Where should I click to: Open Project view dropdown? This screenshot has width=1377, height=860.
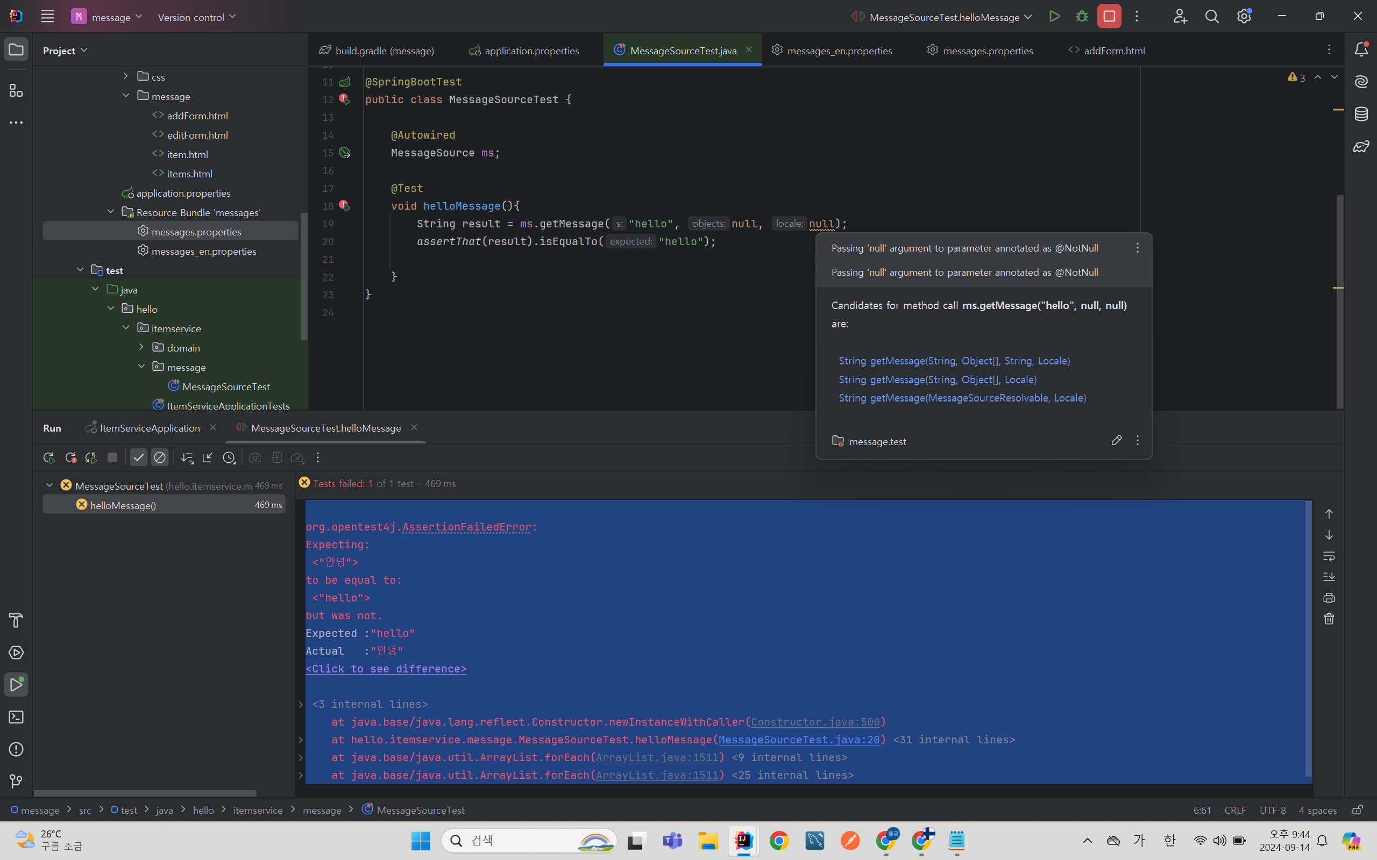65,51
